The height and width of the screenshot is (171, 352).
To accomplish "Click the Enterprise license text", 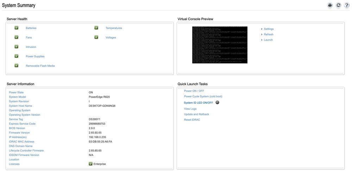I will (100, 164).
